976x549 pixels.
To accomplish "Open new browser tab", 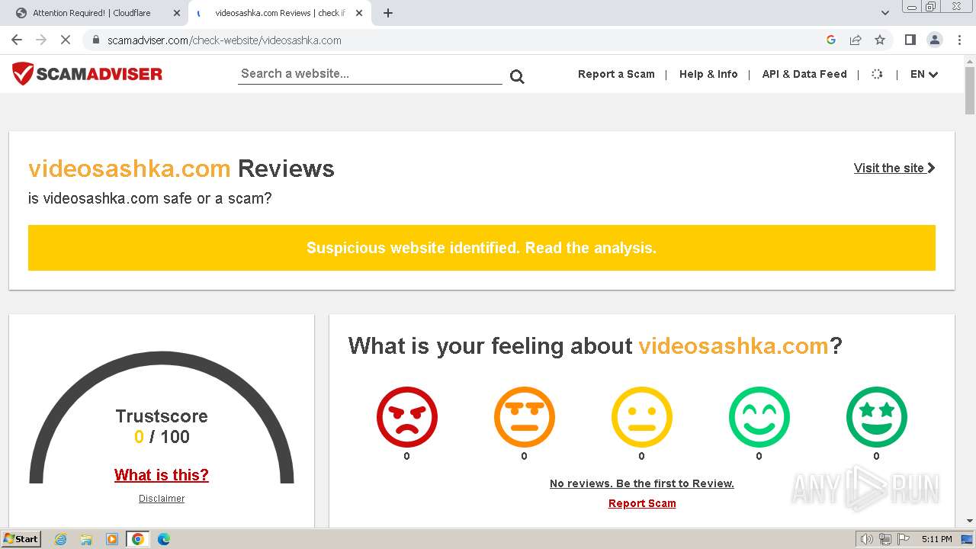I will pos(388,13).
